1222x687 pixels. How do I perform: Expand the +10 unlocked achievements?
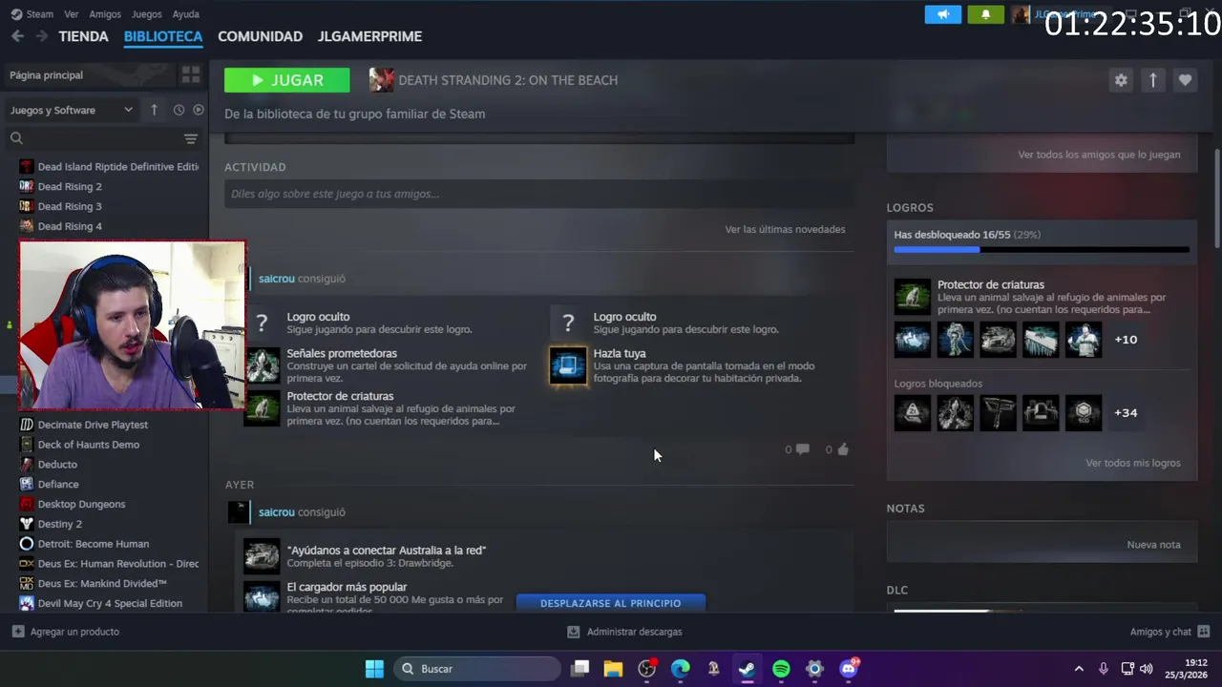click(x=1126, y=340)
